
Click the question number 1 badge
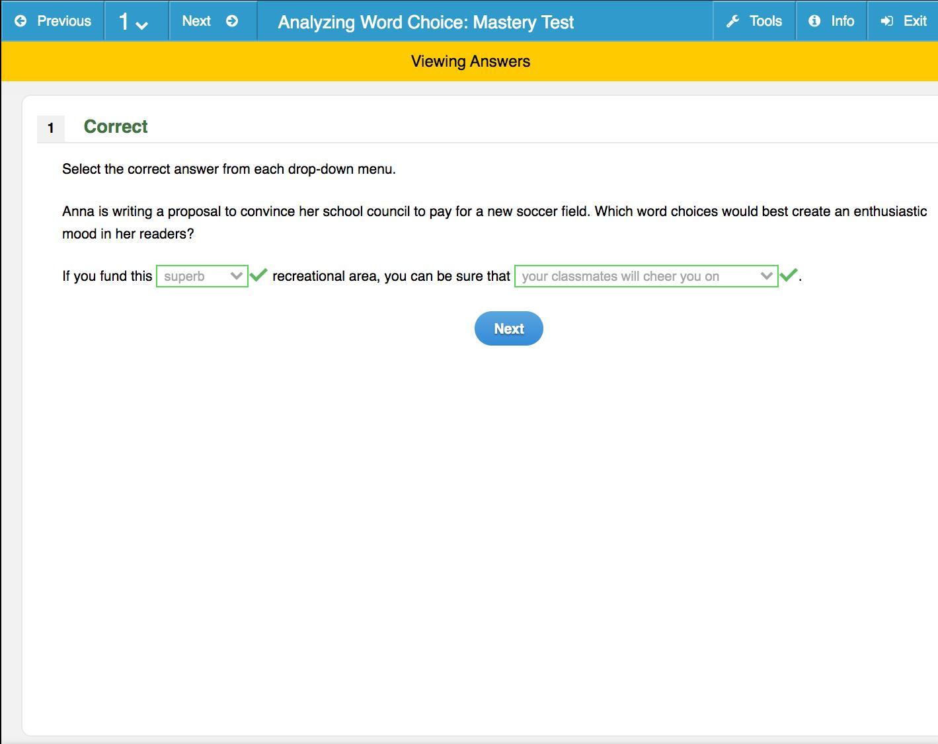click(x=51, y=128)
